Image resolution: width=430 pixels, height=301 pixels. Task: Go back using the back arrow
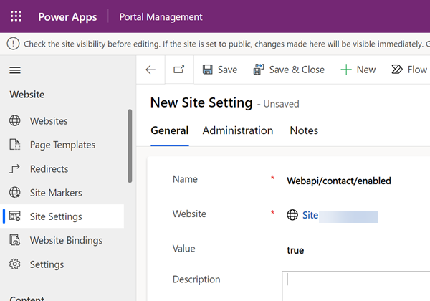[150, 70]
